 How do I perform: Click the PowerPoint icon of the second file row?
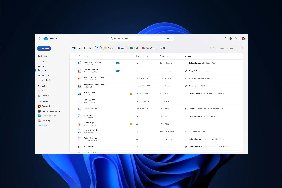79,71
